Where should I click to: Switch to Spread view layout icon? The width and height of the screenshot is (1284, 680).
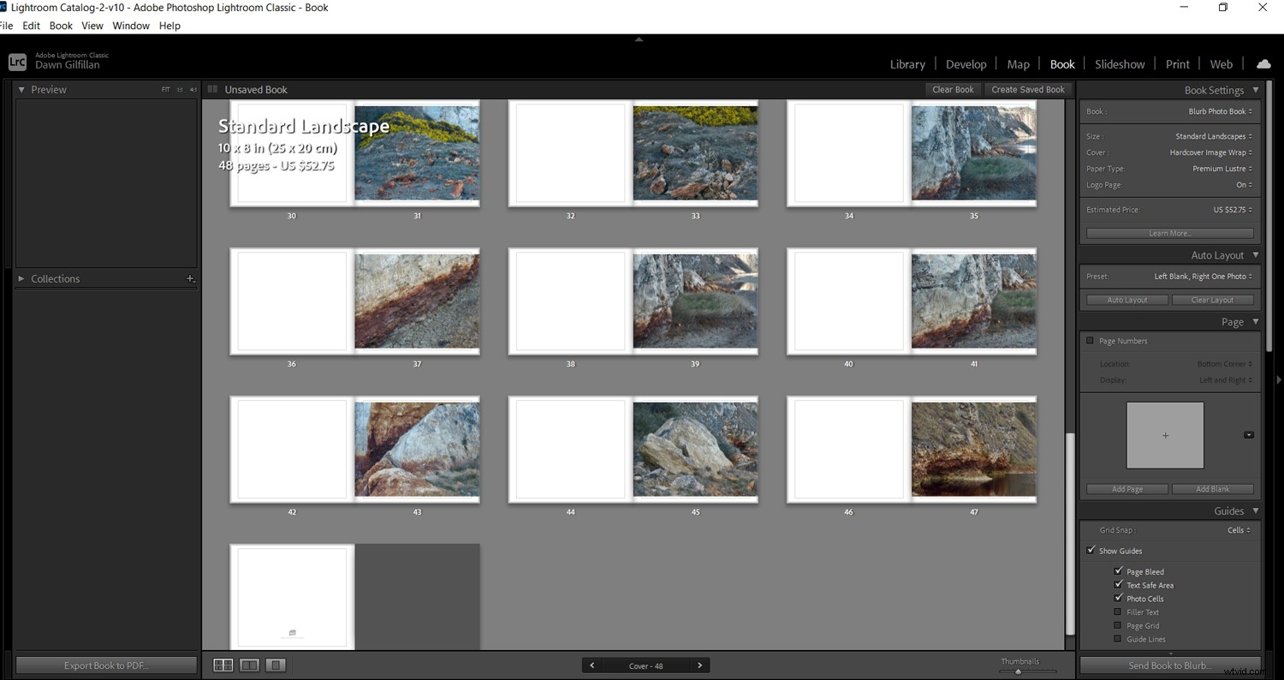pos(249,665)
